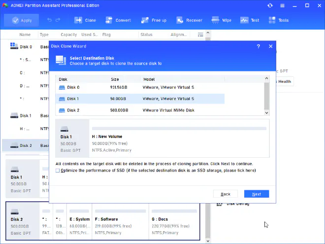Open the Tools menu in the toolbar
Image resolution: width=325 pixels, height=244 pixels.
click(278, 20)
